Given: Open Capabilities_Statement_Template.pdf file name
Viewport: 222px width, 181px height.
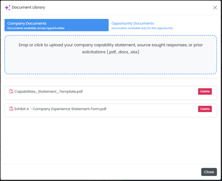Looking at the screenshot, I should point(48,92).
